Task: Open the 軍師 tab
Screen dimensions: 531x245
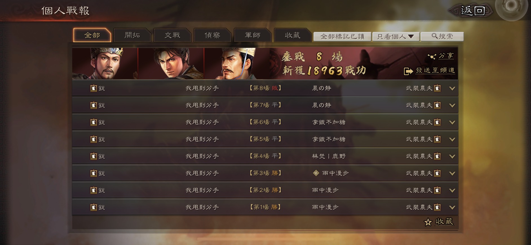Action: pyautogui.click(x=253, y=35)
